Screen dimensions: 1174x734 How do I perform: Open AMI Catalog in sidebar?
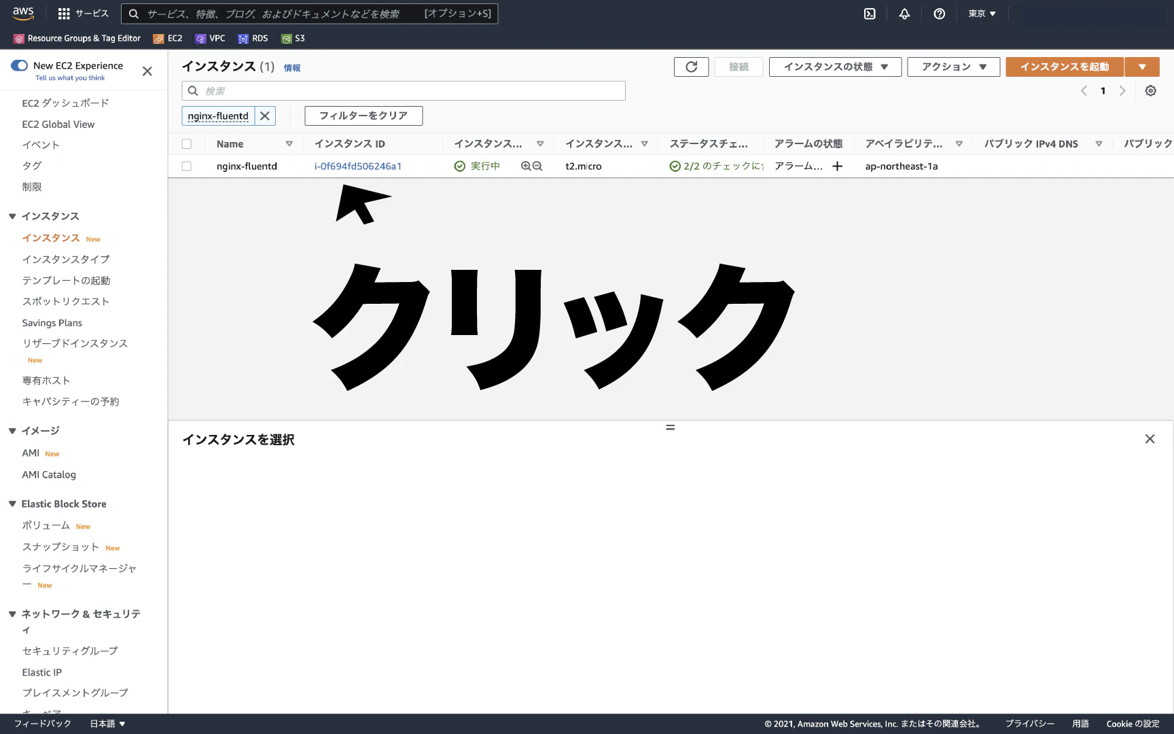coord(49,474)
